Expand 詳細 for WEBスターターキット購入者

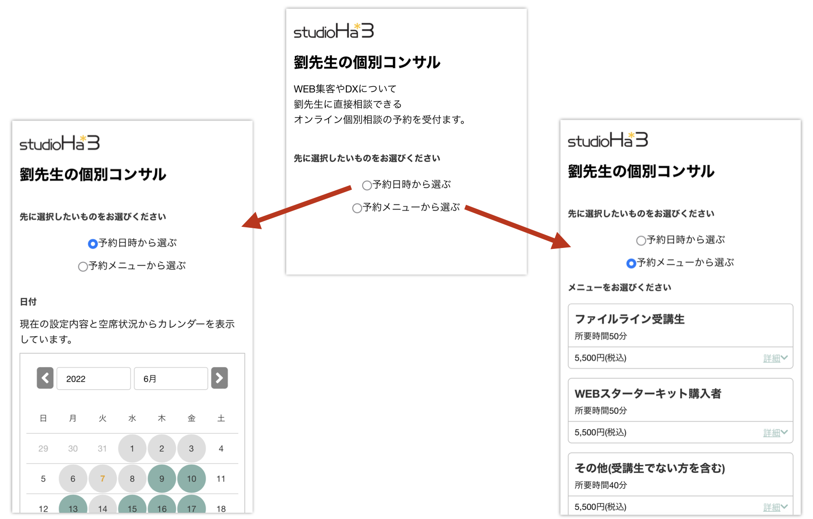click(775, 432)
